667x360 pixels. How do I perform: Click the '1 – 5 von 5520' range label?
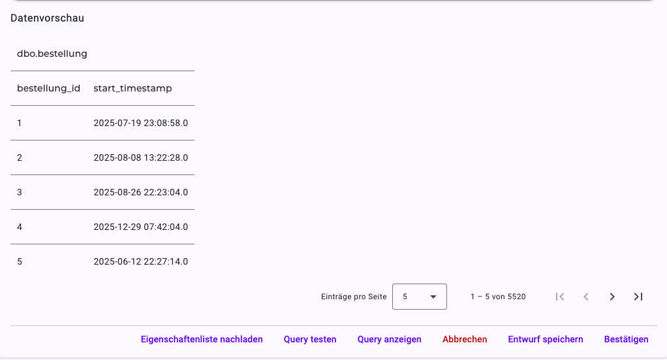pos(498,297)
